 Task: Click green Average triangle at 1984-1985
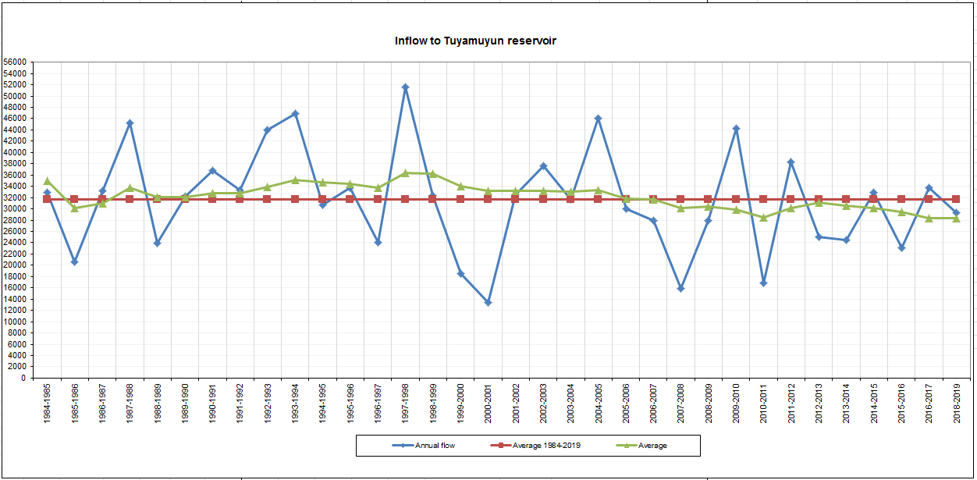(48, 181)
